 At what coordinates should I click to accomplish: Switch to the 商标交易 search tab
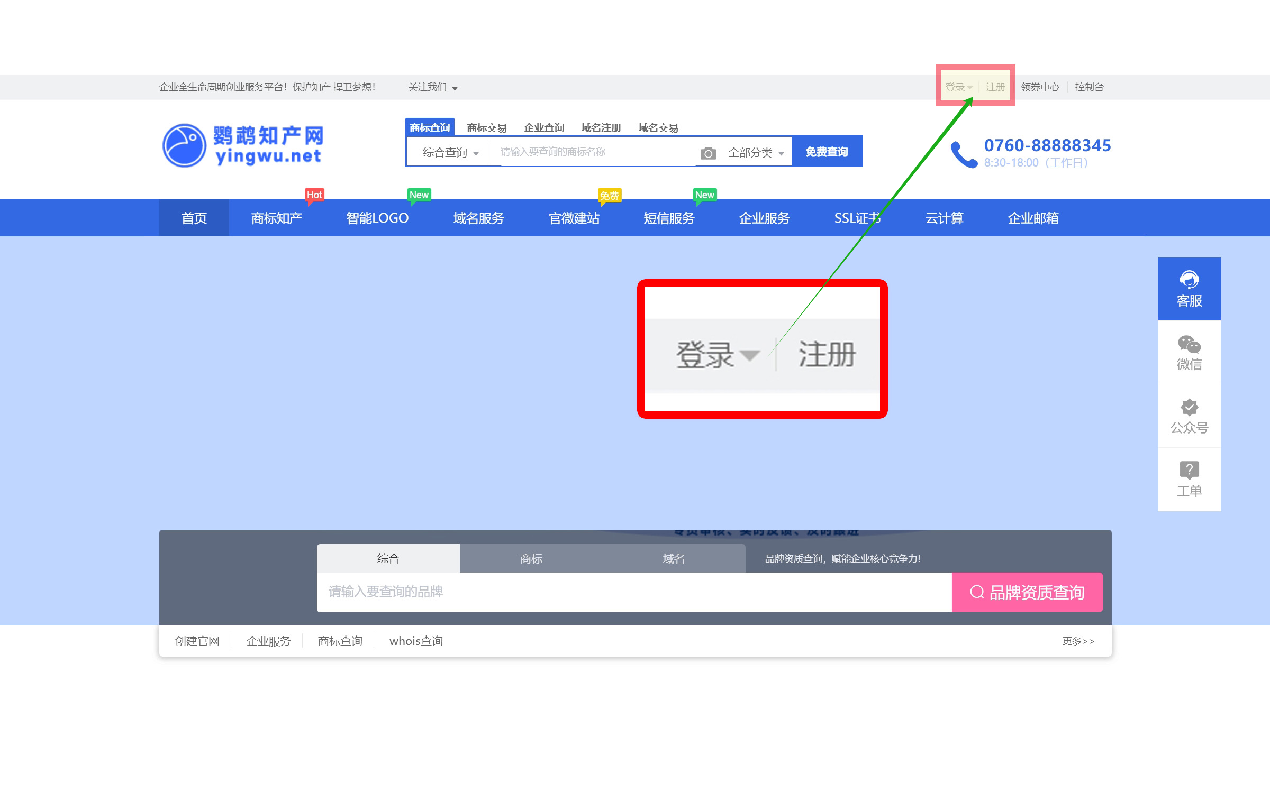coord(486,128)
